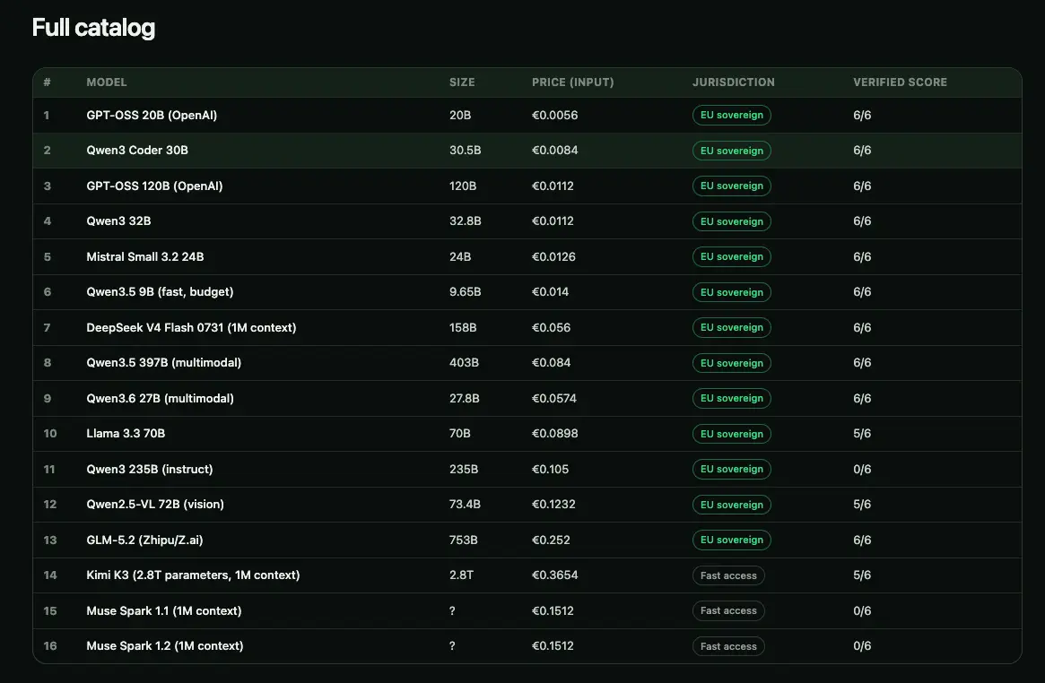1045x683 pixels.
Task: Click the €0.0126 price cell
Action: pyautogui.click(x=553, y=256)
